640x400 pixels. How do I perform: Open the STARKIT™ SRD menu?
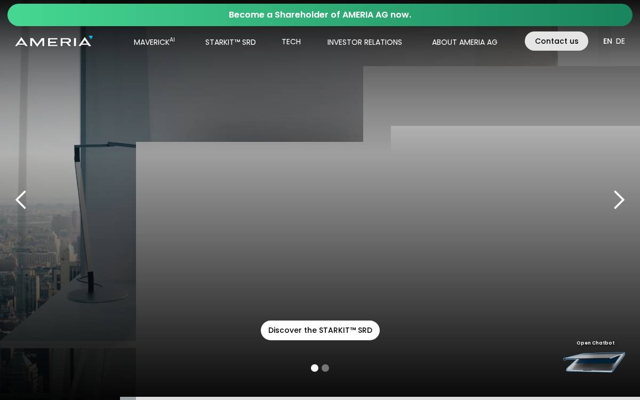pyautogui.click(x=230, y=42)
